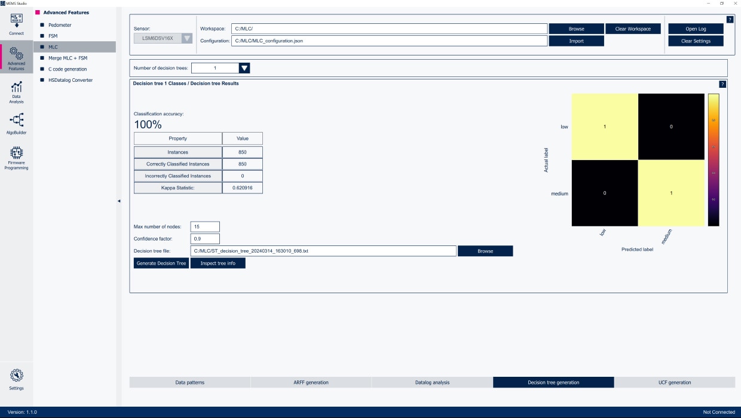Screen dimensions: 741x418
Task: Switch to the ARFF generation tab
Action: [x=311, y=382]
